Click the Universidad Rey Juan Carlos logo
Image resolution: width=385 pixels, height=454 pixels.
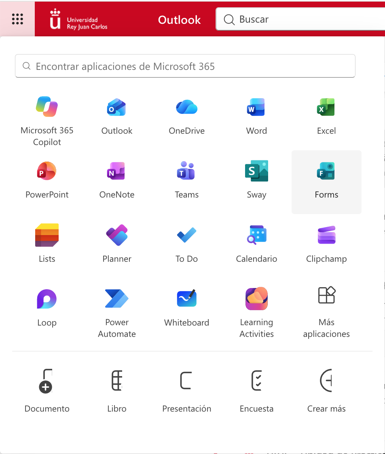click(78, 20)
